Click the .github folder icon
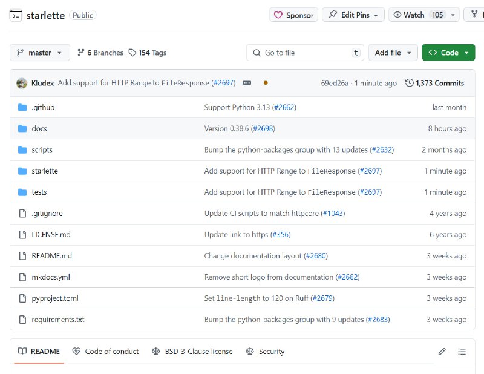This screenshot has width=484, height=374. (x=22, y=107)
